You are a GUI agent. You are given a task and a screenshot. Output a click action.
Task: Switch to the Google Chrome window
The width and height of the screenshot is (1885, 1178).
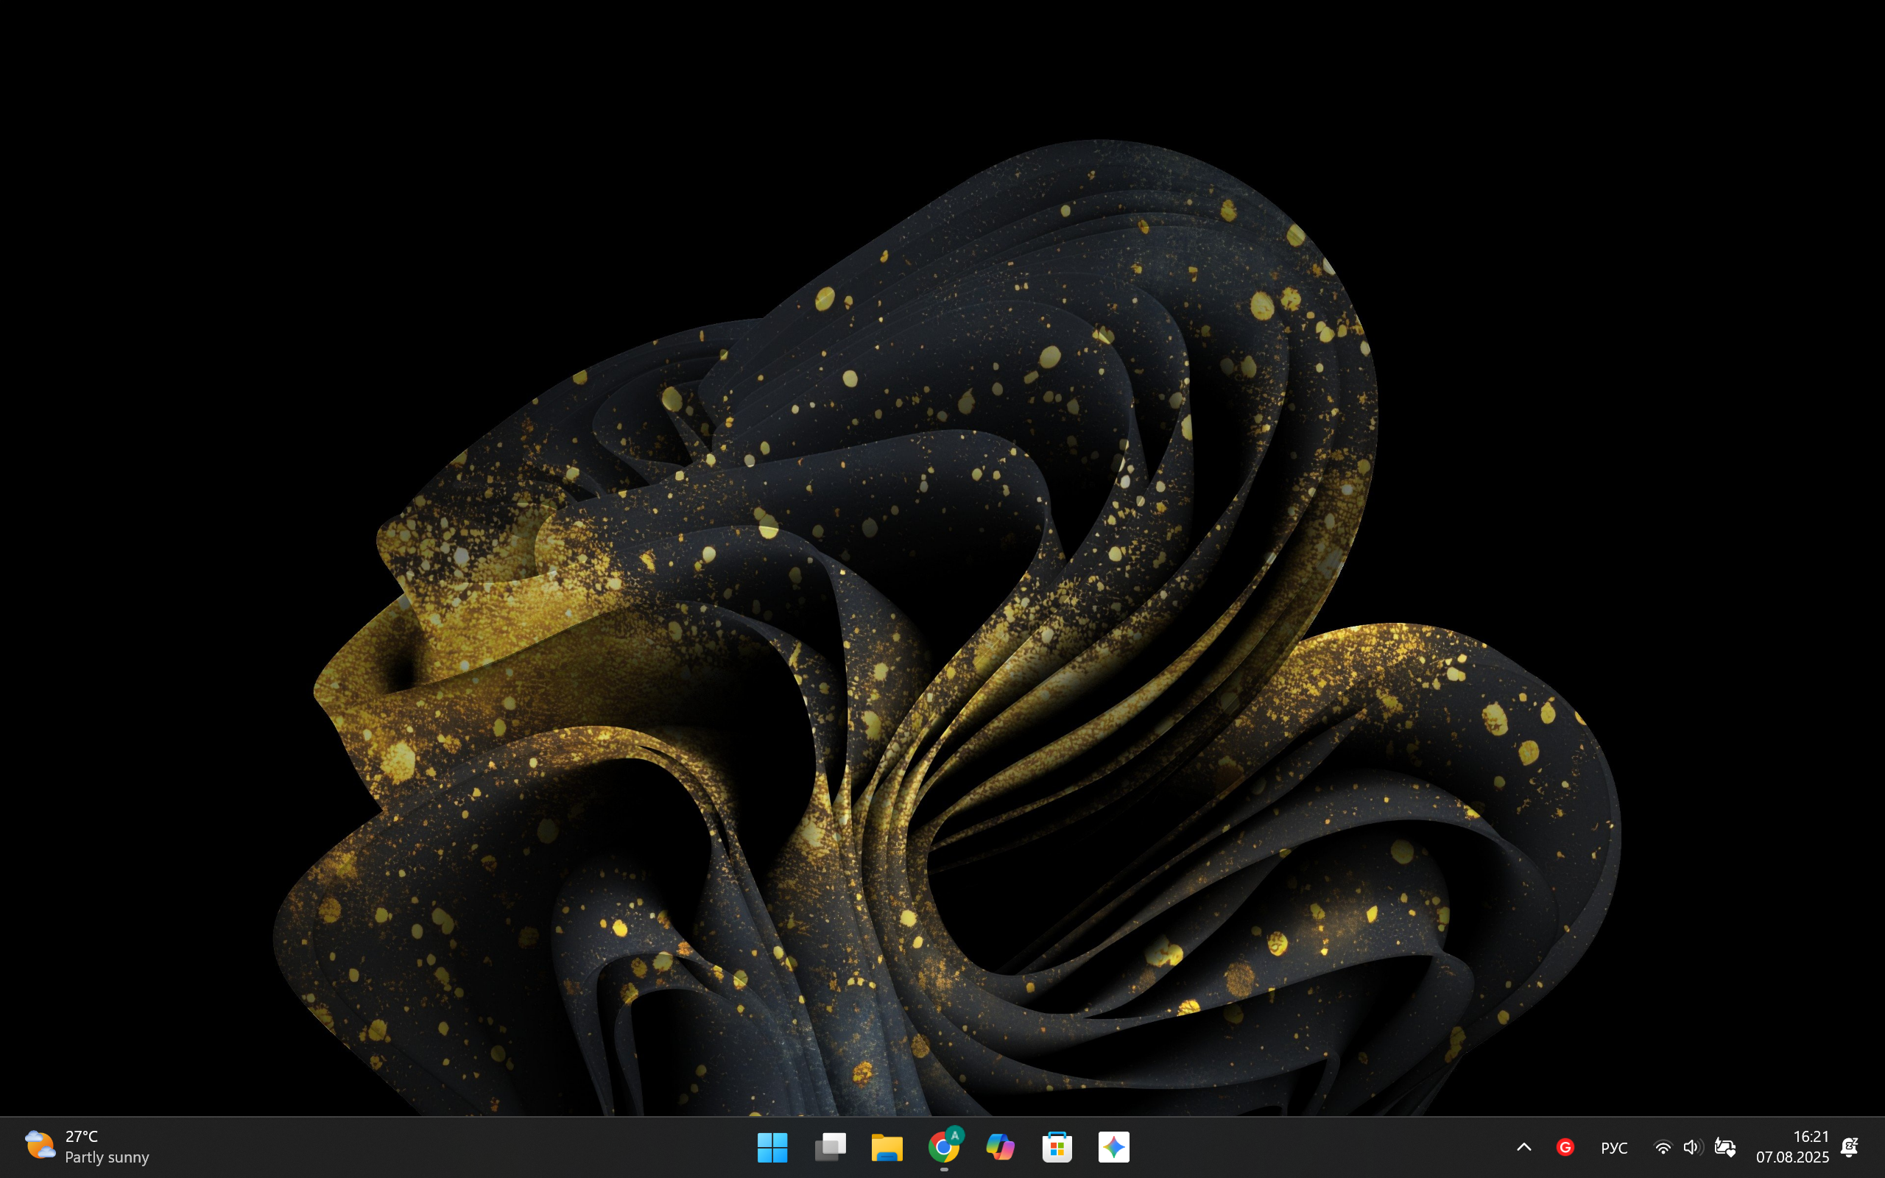point(944,1147)
